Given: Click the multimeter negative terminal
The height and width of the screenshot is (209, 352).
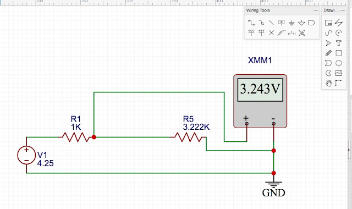Looking at the screenshot, I should point(274,124).
